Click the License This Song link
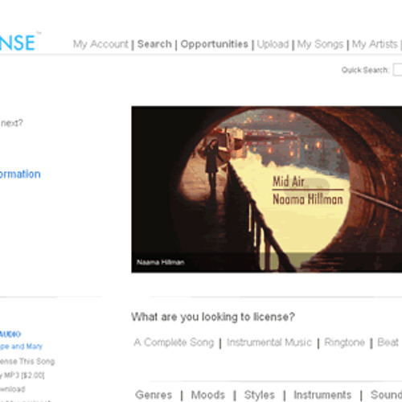Screen dimensions: 402x402 27,362
